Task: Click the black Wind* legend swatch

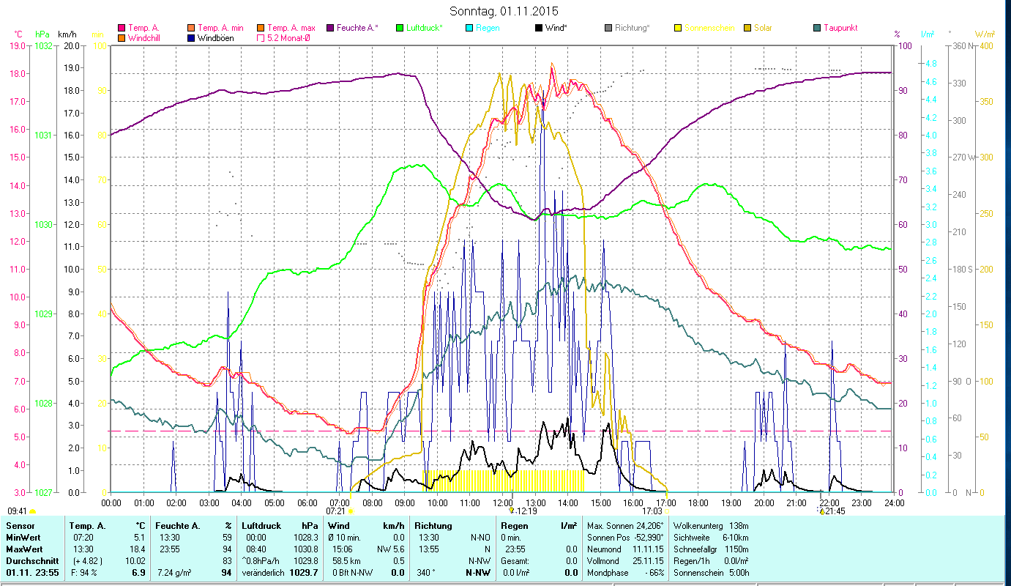Action: (539, 28)
